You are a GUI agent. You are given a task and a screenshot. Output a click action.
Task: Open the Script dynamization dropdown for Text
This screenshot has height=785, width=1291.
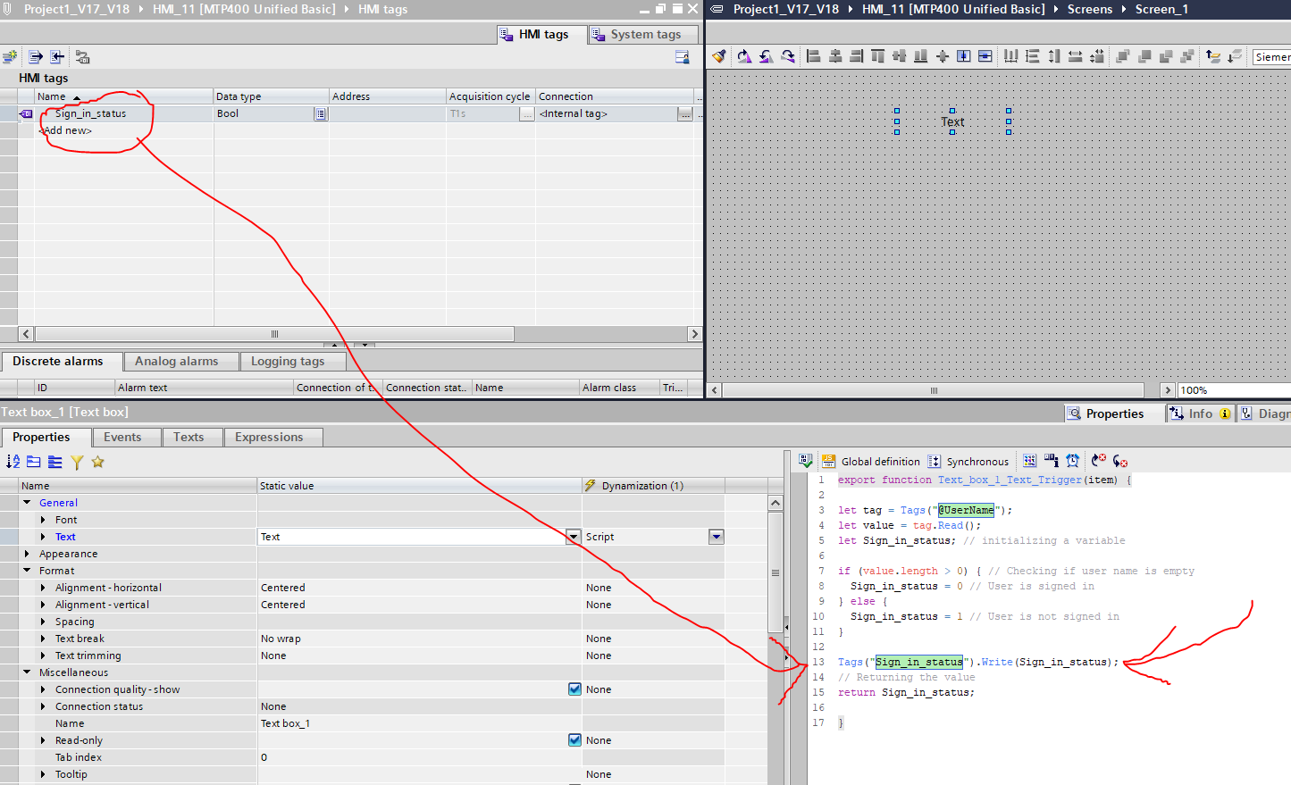point(716,537)
